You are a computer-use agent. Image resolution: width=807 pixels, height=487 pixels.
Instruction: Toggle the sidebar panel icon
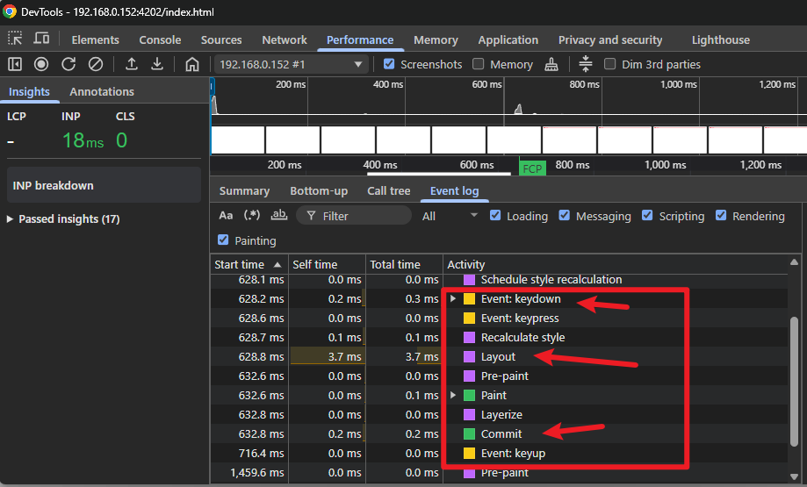pos(15,64)
